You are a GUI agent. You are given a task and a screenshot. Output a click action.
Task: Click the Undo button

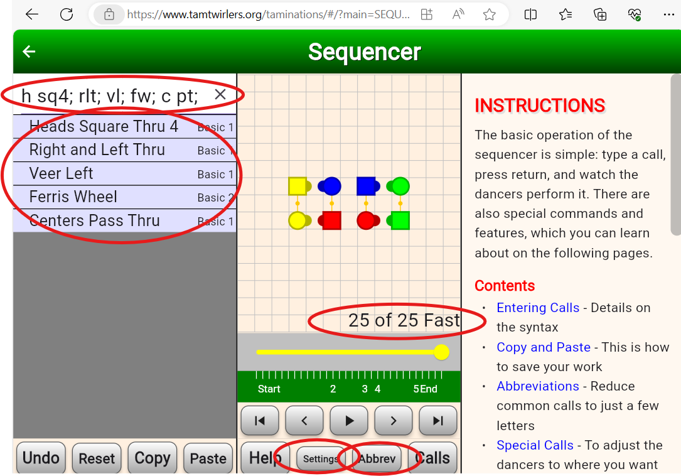pos(41,458)
